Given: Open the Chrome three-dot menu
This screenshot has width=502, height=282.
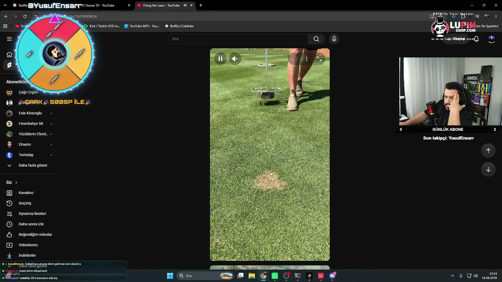Looking at the screenshot, I should [496, 16].
